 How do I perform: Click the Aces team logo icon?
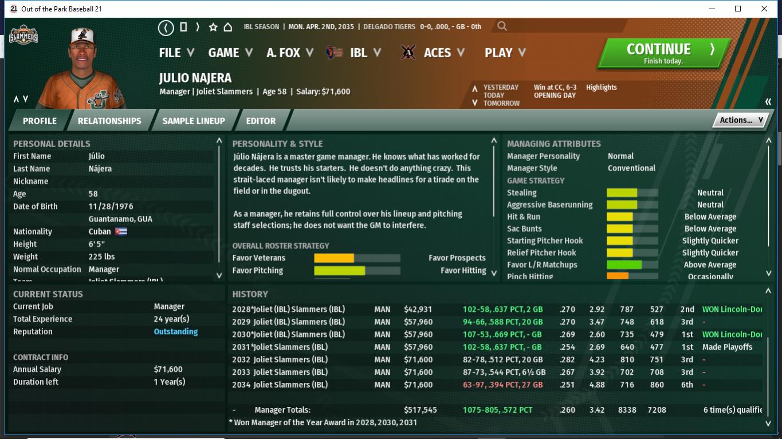[408, 53]
